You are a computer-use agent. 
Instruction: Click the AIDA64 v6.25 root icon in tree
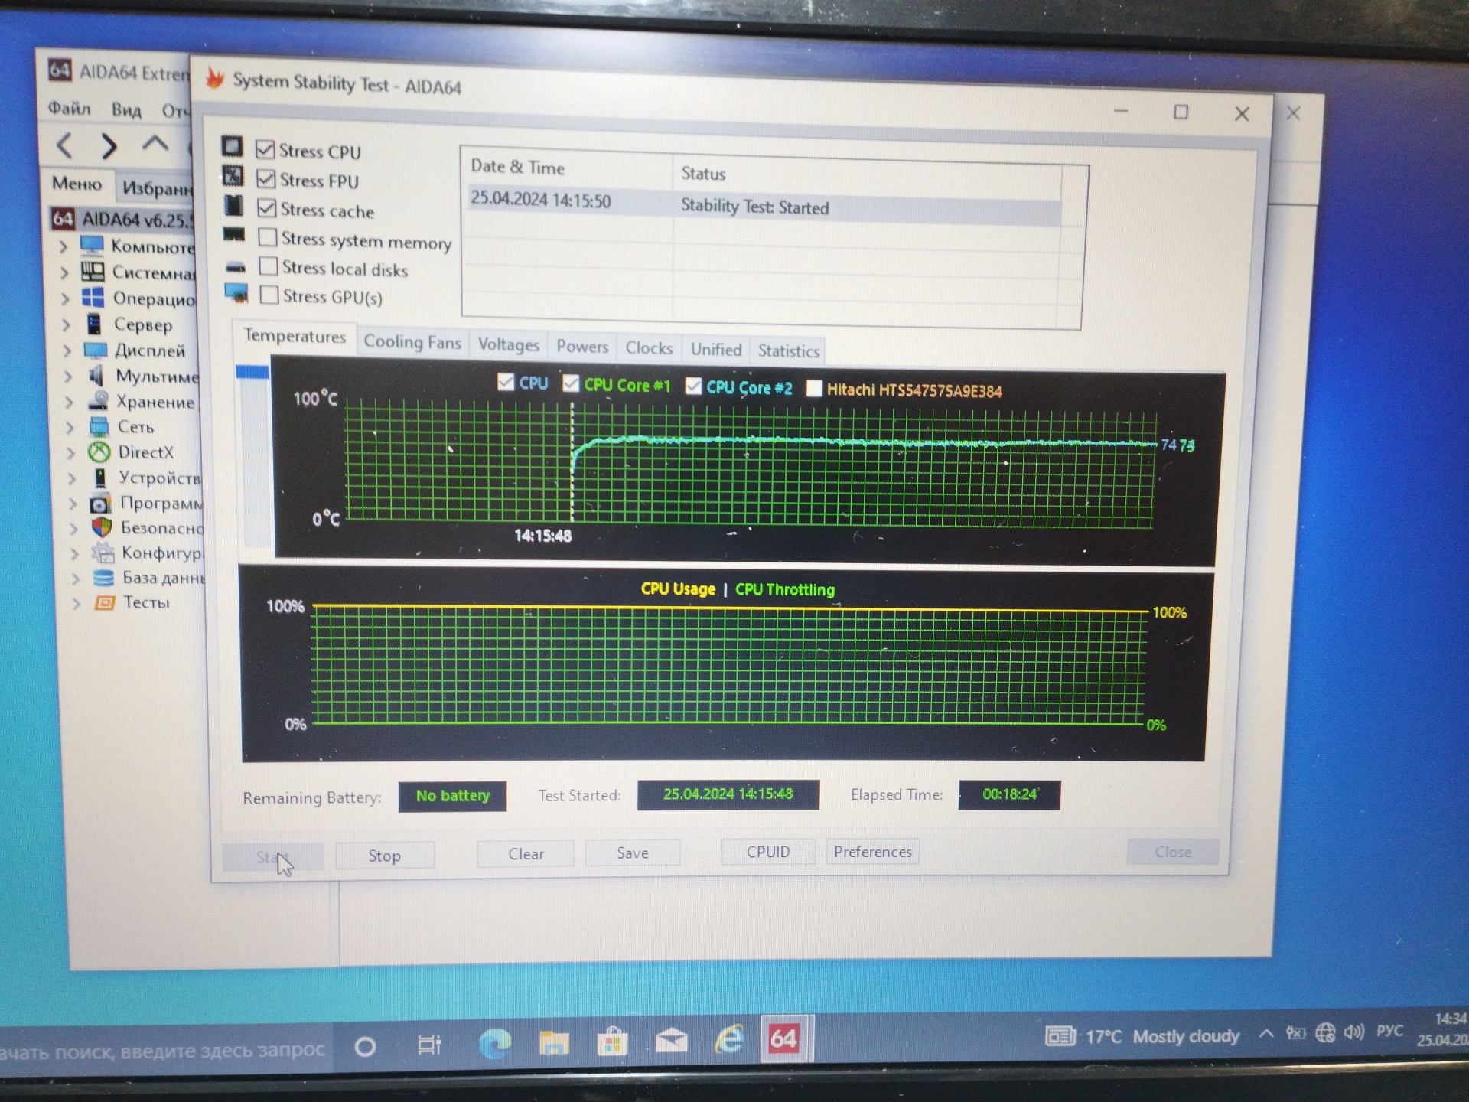62,219
